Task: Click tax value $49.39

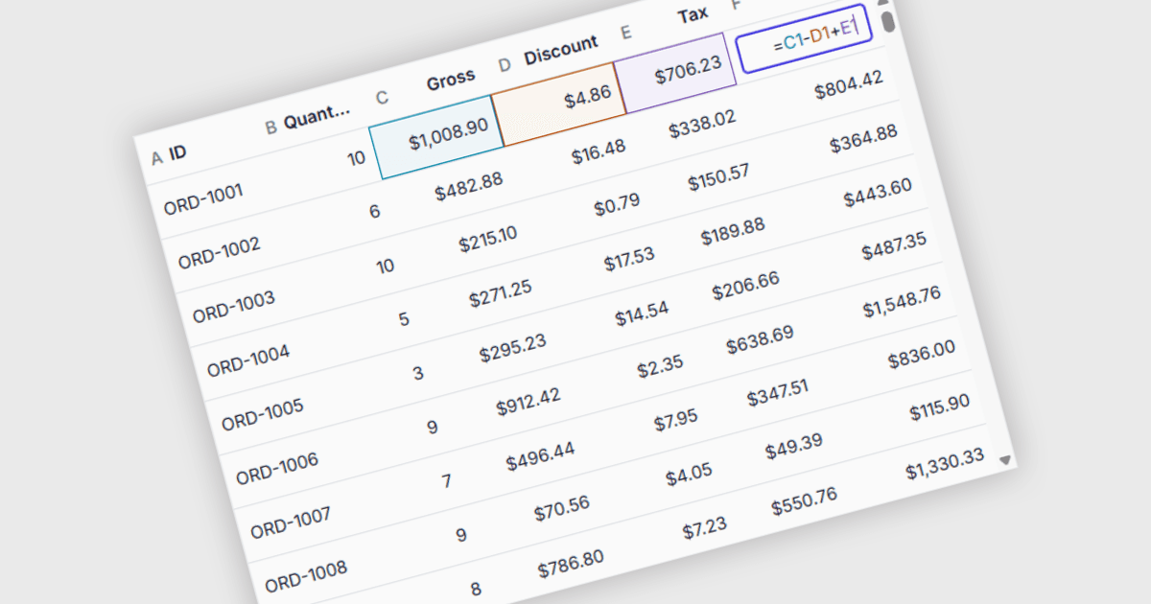Action: click(x=795, y=447)
